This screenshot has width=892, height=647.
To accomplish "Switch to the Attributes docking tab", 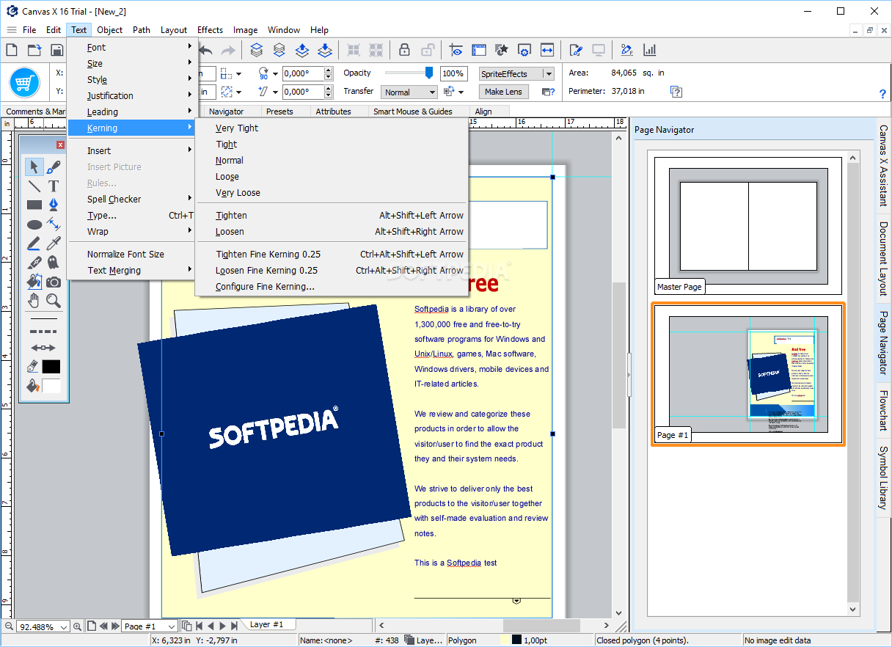I will pos(333,112).
